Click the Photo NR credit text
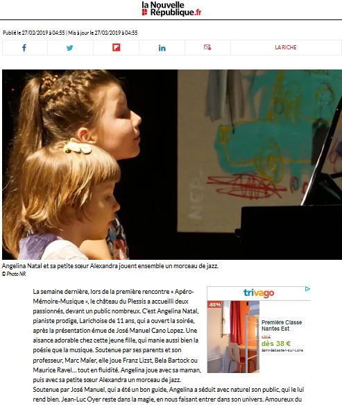The image size is (342, 405). (x=14, y=274)
